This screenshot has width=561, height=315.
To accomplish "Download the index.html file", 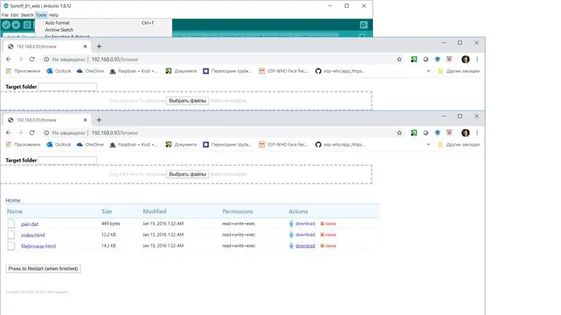I will pos(305,234).
